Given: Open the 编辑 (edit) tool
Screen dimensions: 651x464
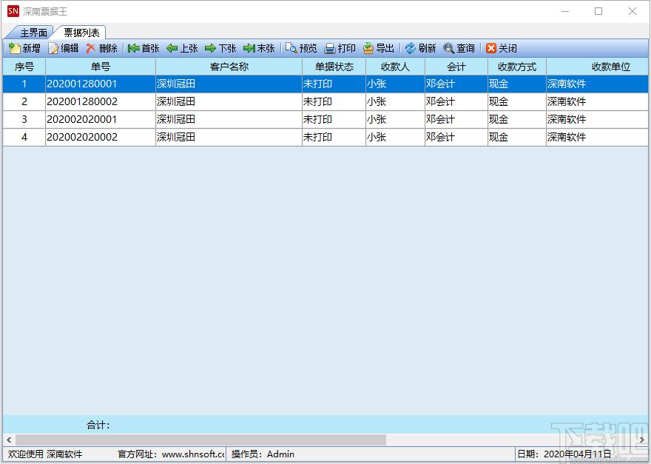Looking at the screenshot, I should tap(64, 49).
